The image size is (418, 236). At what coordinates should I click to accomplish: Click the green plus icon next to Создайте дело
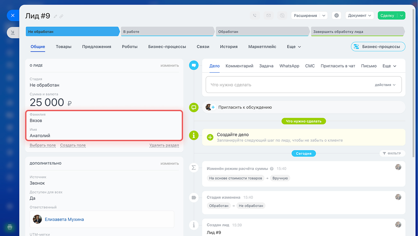(210, 137)
